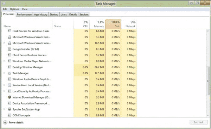The height and width of the screenshot is (129, 211).
Task: Click the 6.6 MB memory value
Action: [x=100, y=31]
